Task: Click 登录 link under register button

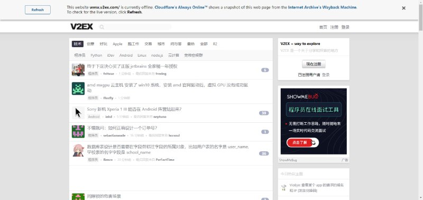Action: (326, 75)
